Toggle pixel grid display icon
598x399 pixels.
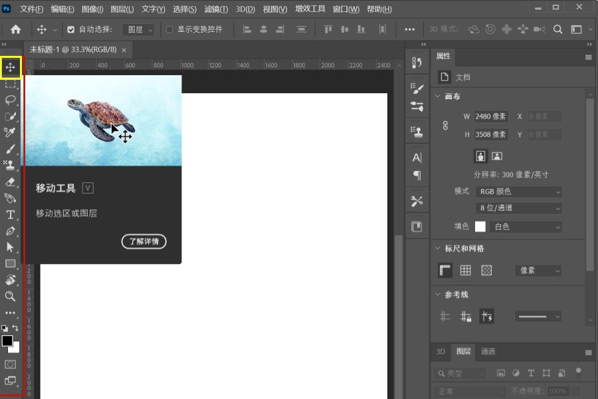tap(486, 271)
